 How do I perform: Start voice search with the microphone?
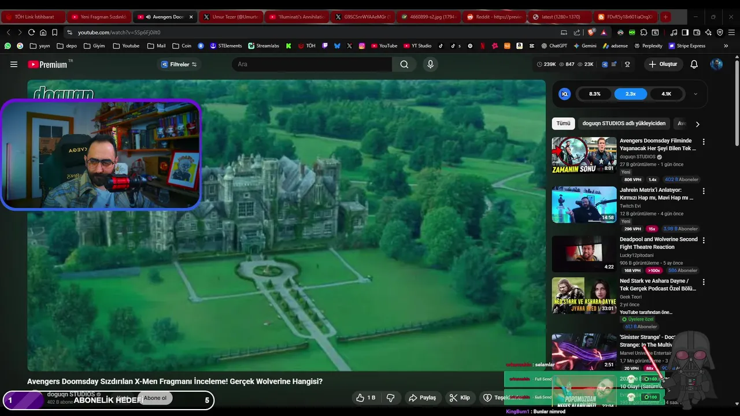(430, 64)
